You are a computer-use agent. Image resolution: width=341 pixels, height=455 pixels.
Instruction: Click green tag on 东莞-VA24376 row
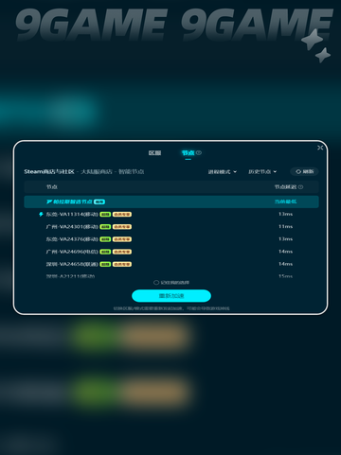105,239
